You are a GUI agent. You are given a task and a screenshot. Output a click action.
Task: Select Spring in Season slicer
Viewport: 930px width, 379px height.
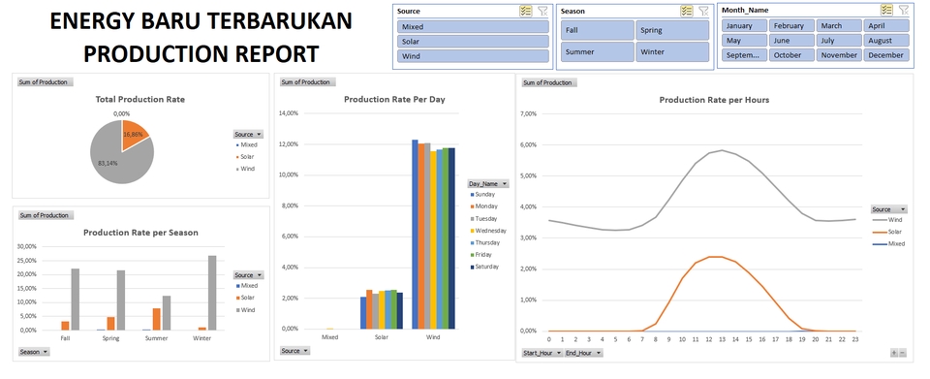coord(672,30)
